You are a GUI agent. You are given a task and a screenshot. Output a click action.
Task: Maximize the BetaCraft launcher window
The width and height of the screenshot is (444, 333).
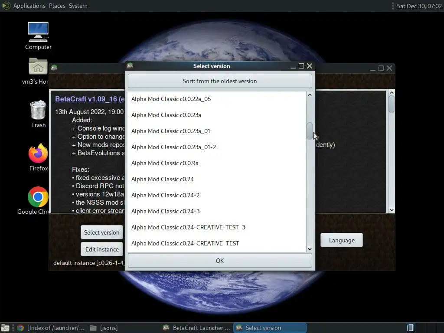(x=381, y=68)
